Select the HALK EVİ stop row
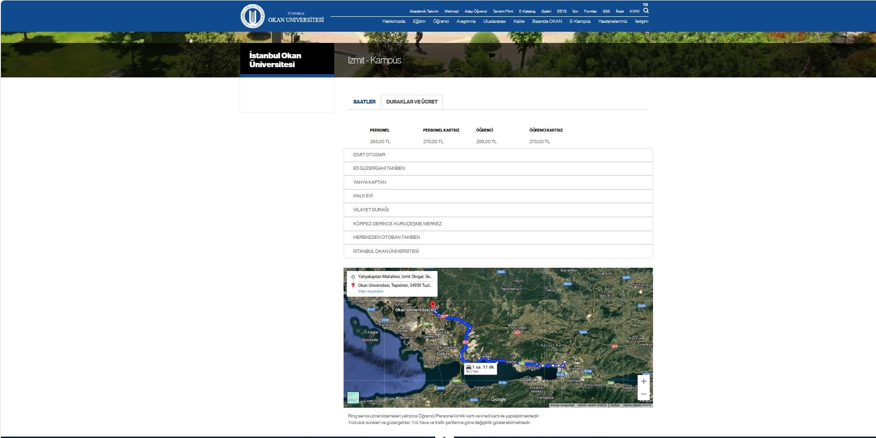The image size is (876, 438). 498,196
